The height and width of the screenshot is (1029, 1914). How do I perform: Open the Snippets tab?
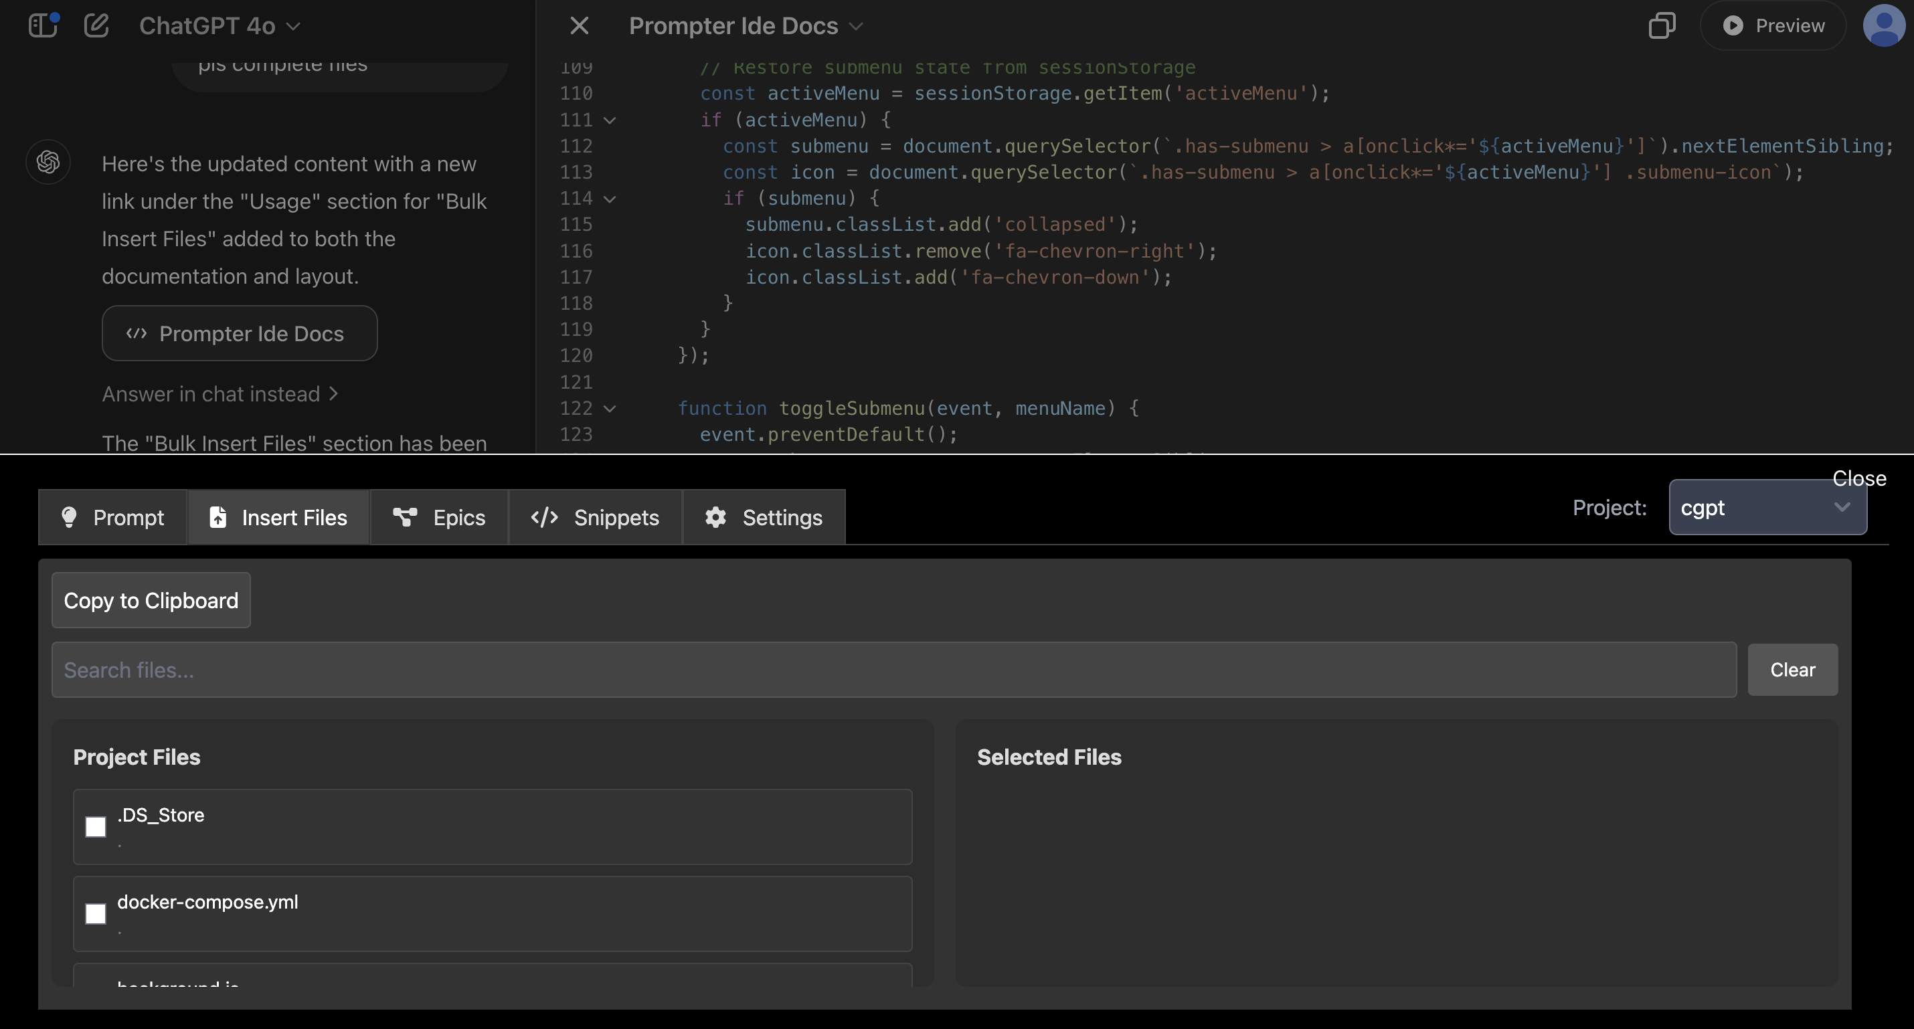click(595, 517)
